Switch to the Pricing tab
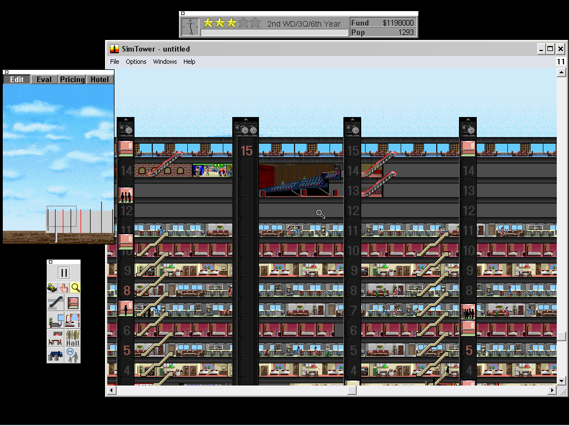This screenshot has height=426, width=569. [72, 79]
